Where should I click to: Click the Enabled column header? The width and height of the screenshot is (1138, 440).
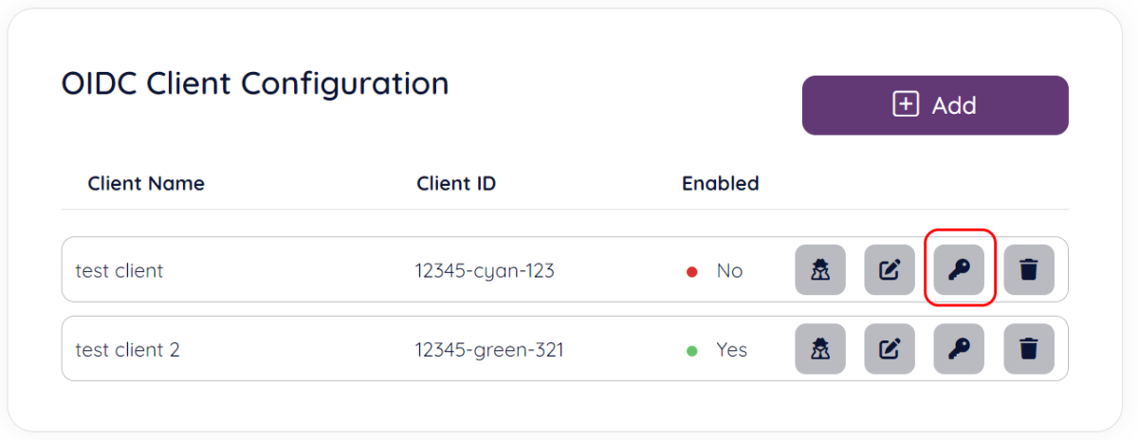point(720,183)
